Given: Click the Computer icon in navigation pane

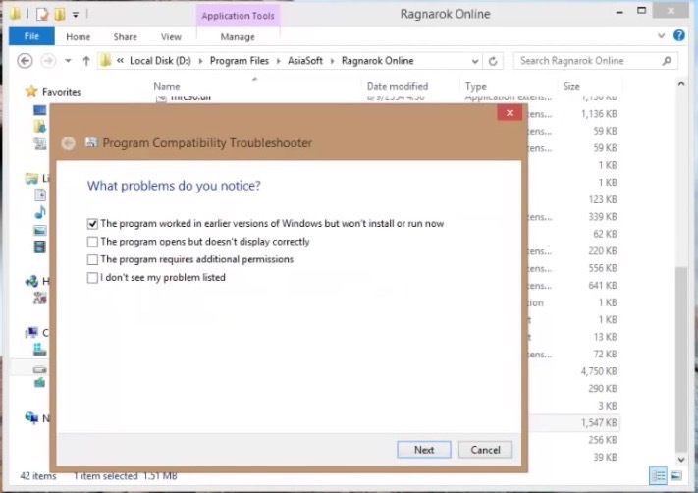Looking at the screenshot, I should (x=31, y=332).
